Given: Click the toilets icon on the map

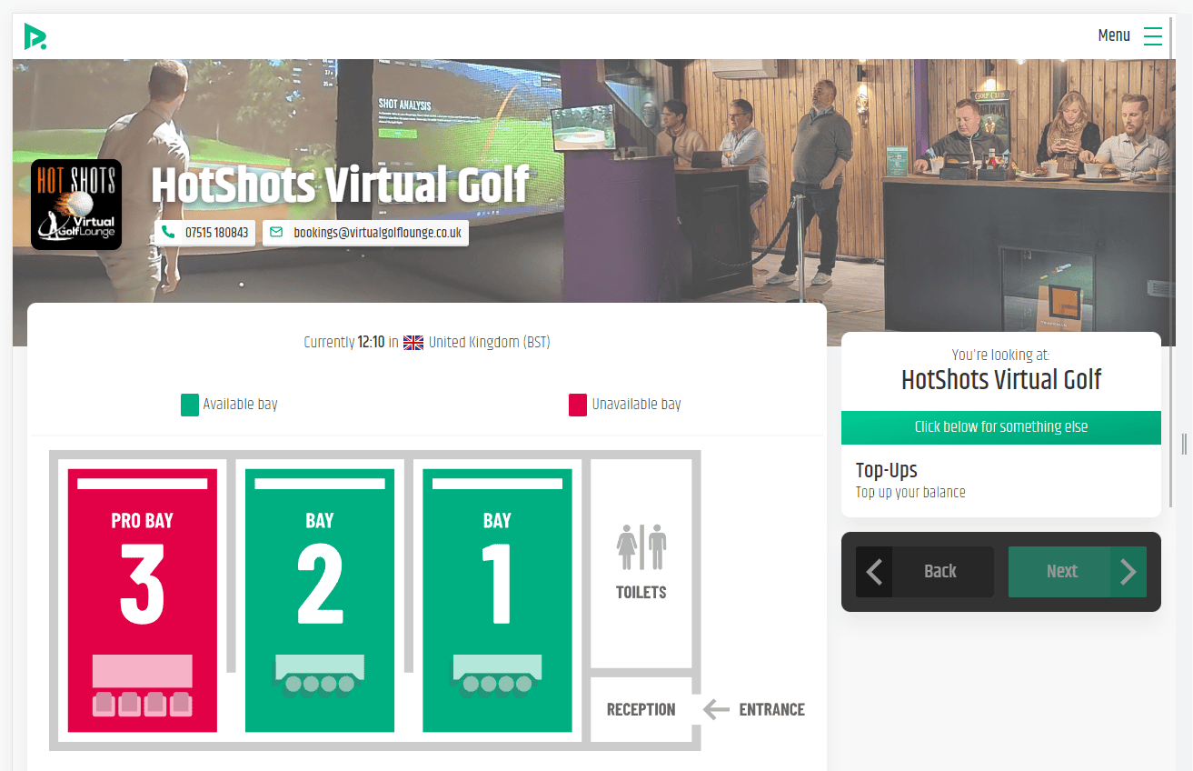Looking at the screenshot, I should point(641,547).
